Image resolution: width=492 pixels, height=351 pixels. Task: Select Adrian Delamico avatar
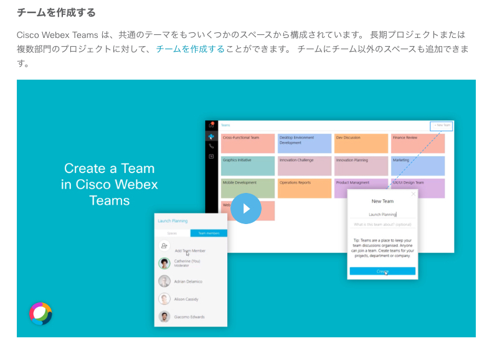click(x=164, y=281)
